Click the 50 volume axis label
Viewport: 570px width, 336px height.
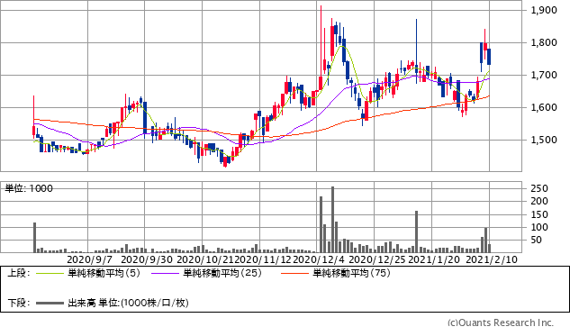pos(537,240)
